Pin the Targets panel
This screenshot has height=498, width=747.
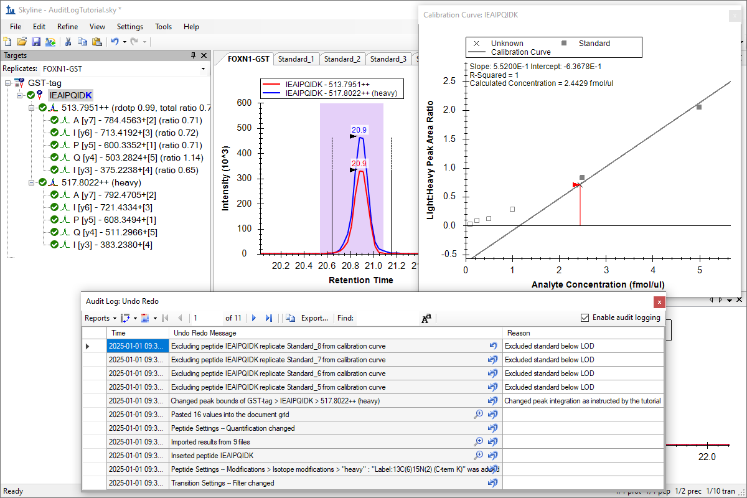[194, 55]
